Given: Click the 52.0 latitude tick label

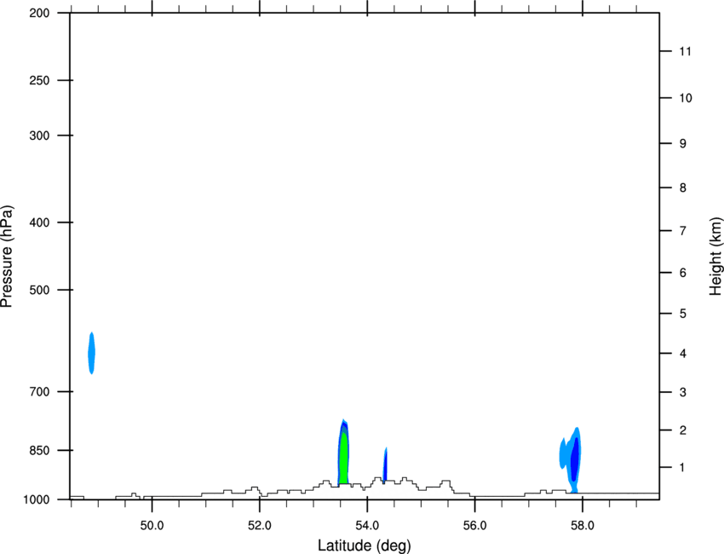Looking at the screenshot, I should coord(260,526).
